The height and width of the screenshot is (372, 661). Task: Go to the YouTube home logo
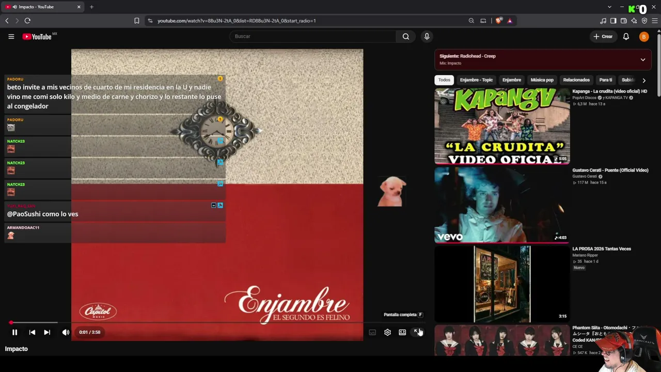37,37
